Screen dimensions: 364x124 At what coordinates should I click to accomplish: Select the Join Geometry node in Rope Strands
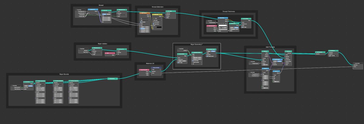(x=112, y=79)
